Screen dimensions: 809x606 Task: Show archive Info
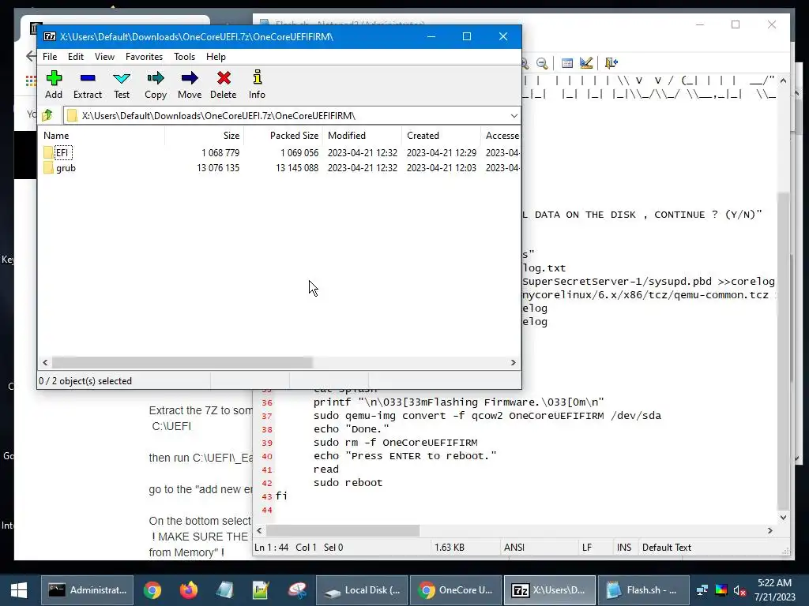257,84
